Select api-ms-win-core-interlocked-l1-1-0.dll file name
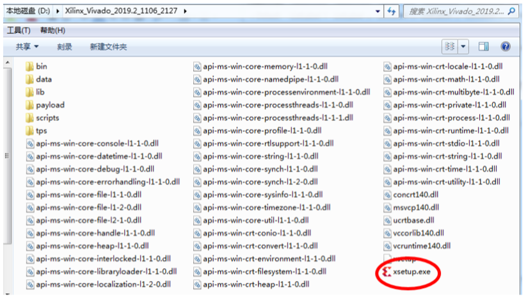526x299 pixels. (103, 259)
